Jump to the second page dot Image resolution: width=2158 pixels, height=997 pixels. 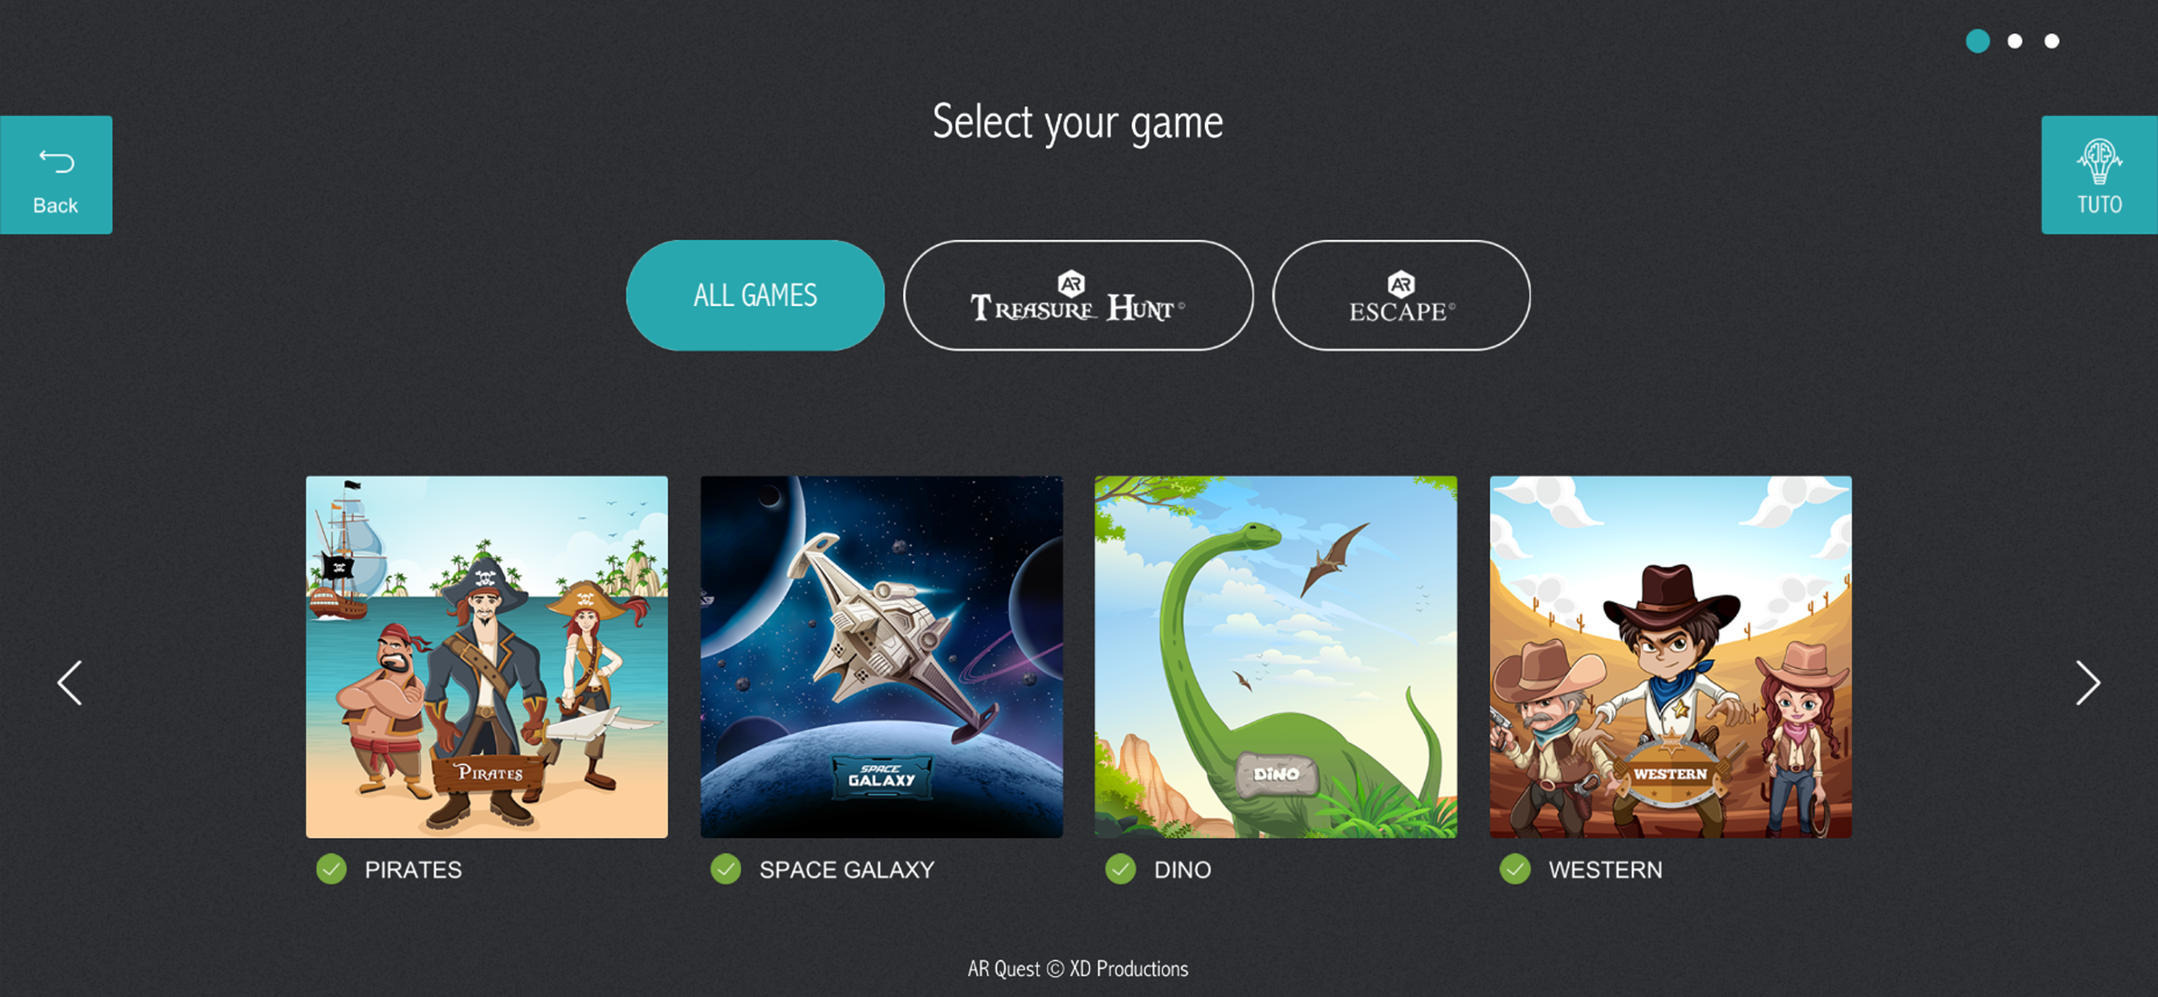point(2015,41)
